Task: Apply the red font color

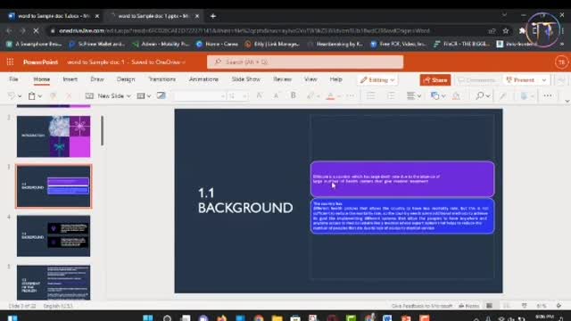Action: (330, 96)
